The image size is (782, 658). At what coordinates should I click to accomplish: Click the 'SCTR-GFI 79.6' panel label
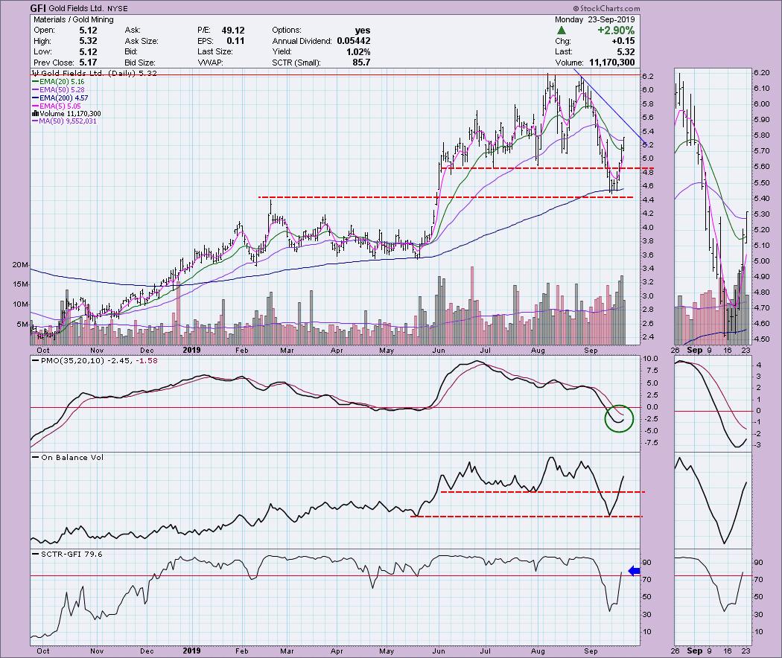71,554
